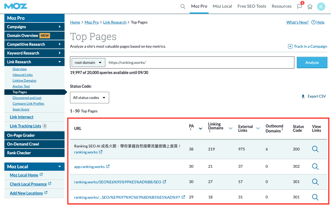The image size is (331, 205).
Task: Expand the Competitive Research menu
Action: tap(34, 44)
